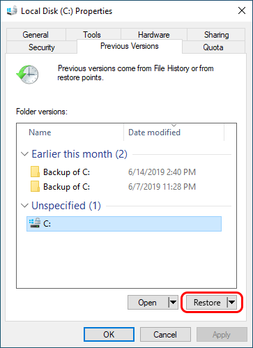253x348 pixels.
Task: Sort by the Date modified column header
Action: tap(174, 133)
